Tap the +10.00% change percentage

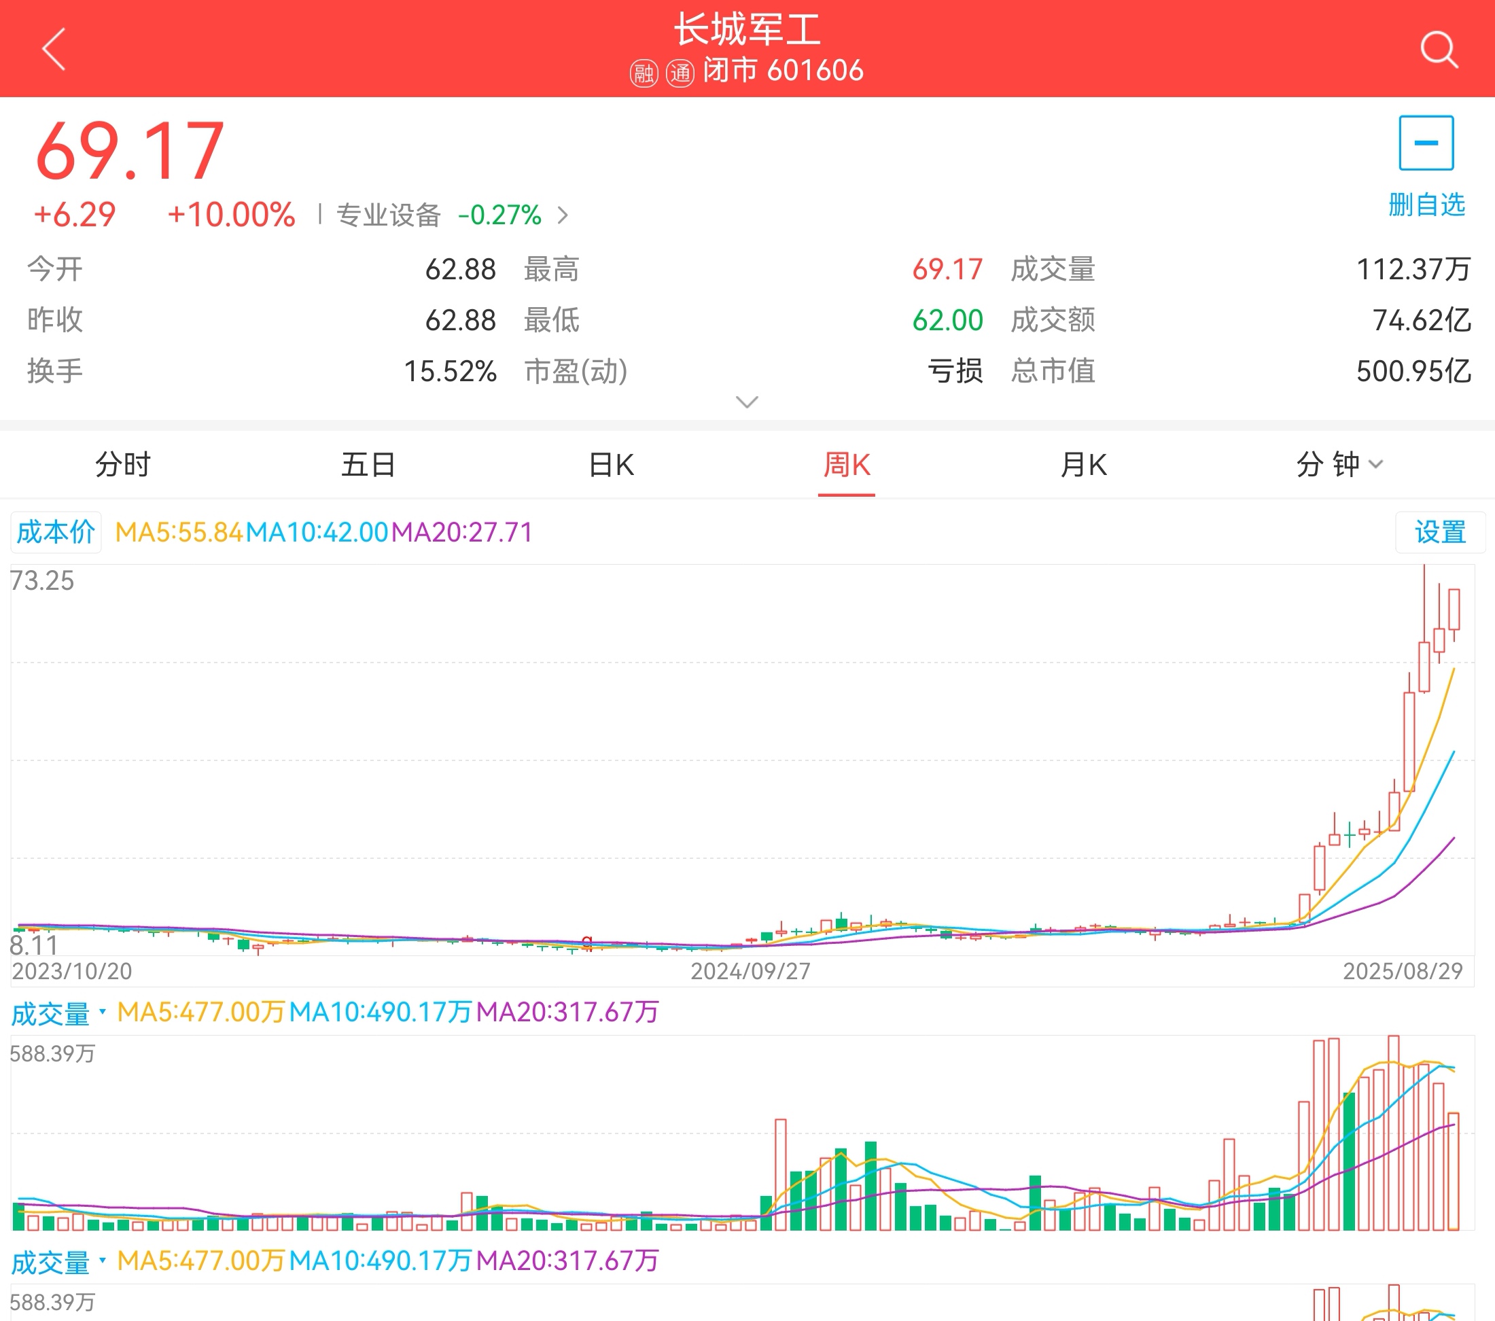(231, 215)
